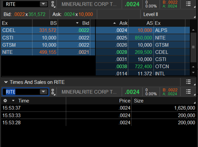Click the up arrow at ask scrollbar bottom
The width and height of the screenshot is (198, 147).
pyautogui.click(x=193, y=67)
